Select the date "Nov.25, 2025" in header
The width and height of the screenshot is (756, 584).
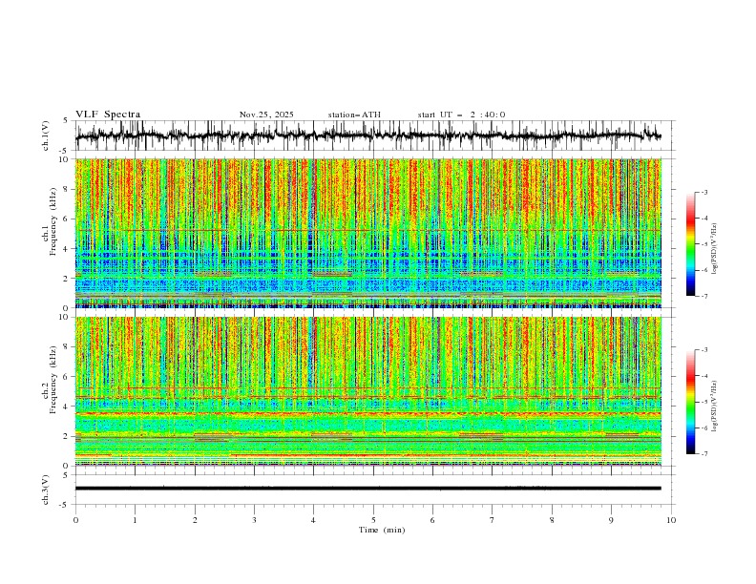tap(266, 115)
